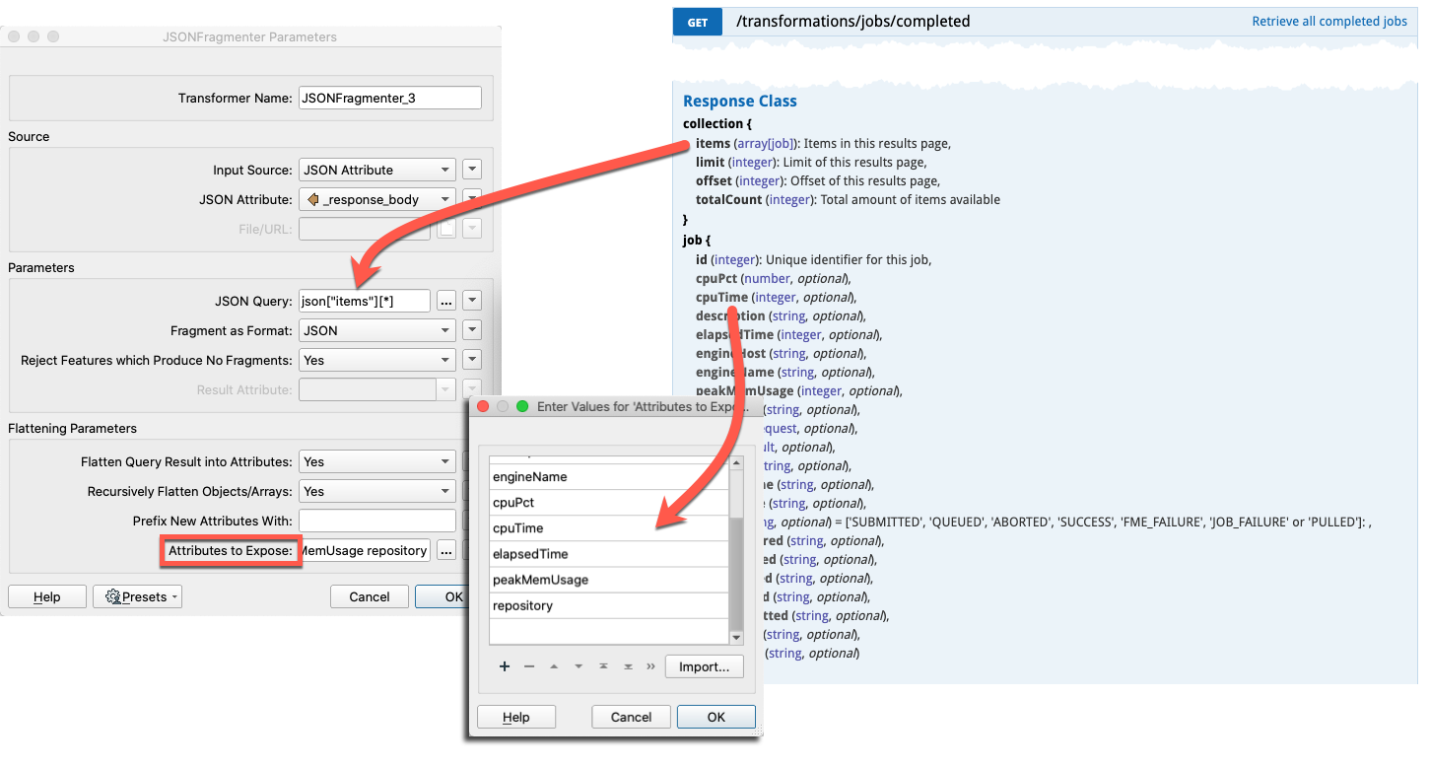The image size is (1430, 767).
Task: Open the JSON Query ellipsis editor button
Action: pos(445,301)
